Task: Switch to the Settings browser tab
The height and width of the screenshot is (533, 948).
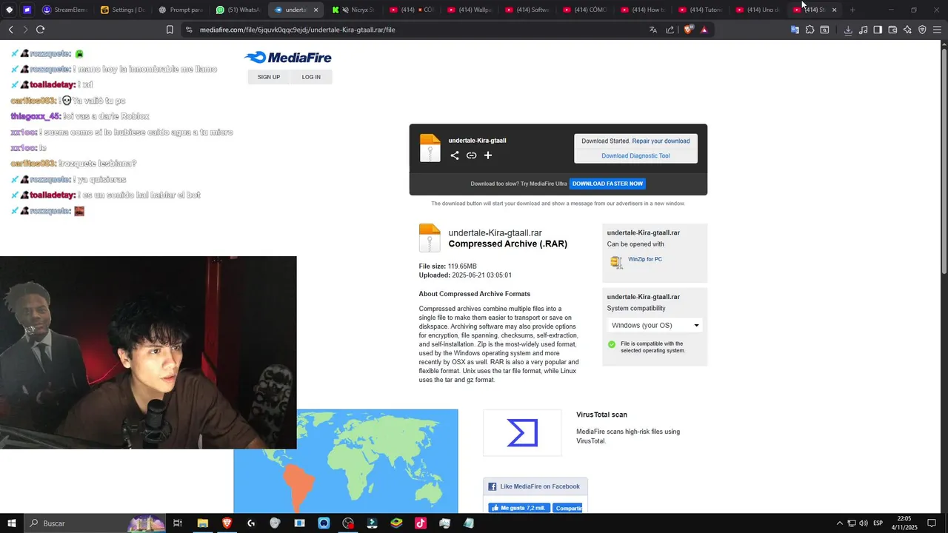Action: [x=123, y=10]
